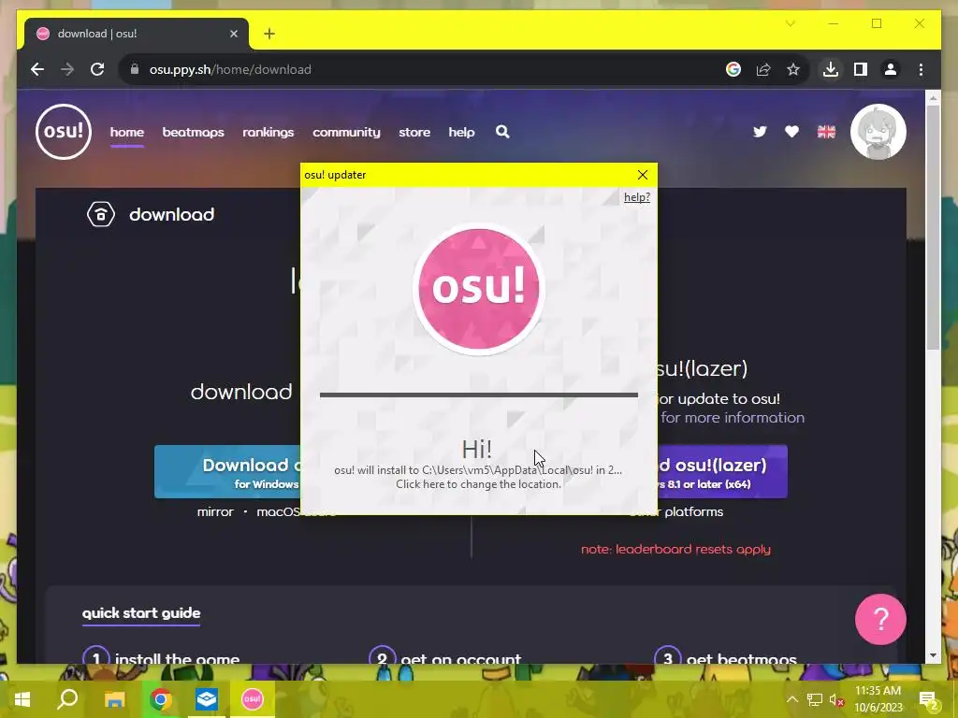Click the osu! updater progress bar
Viewport: 958px width, 718px height.
(479, 395)
